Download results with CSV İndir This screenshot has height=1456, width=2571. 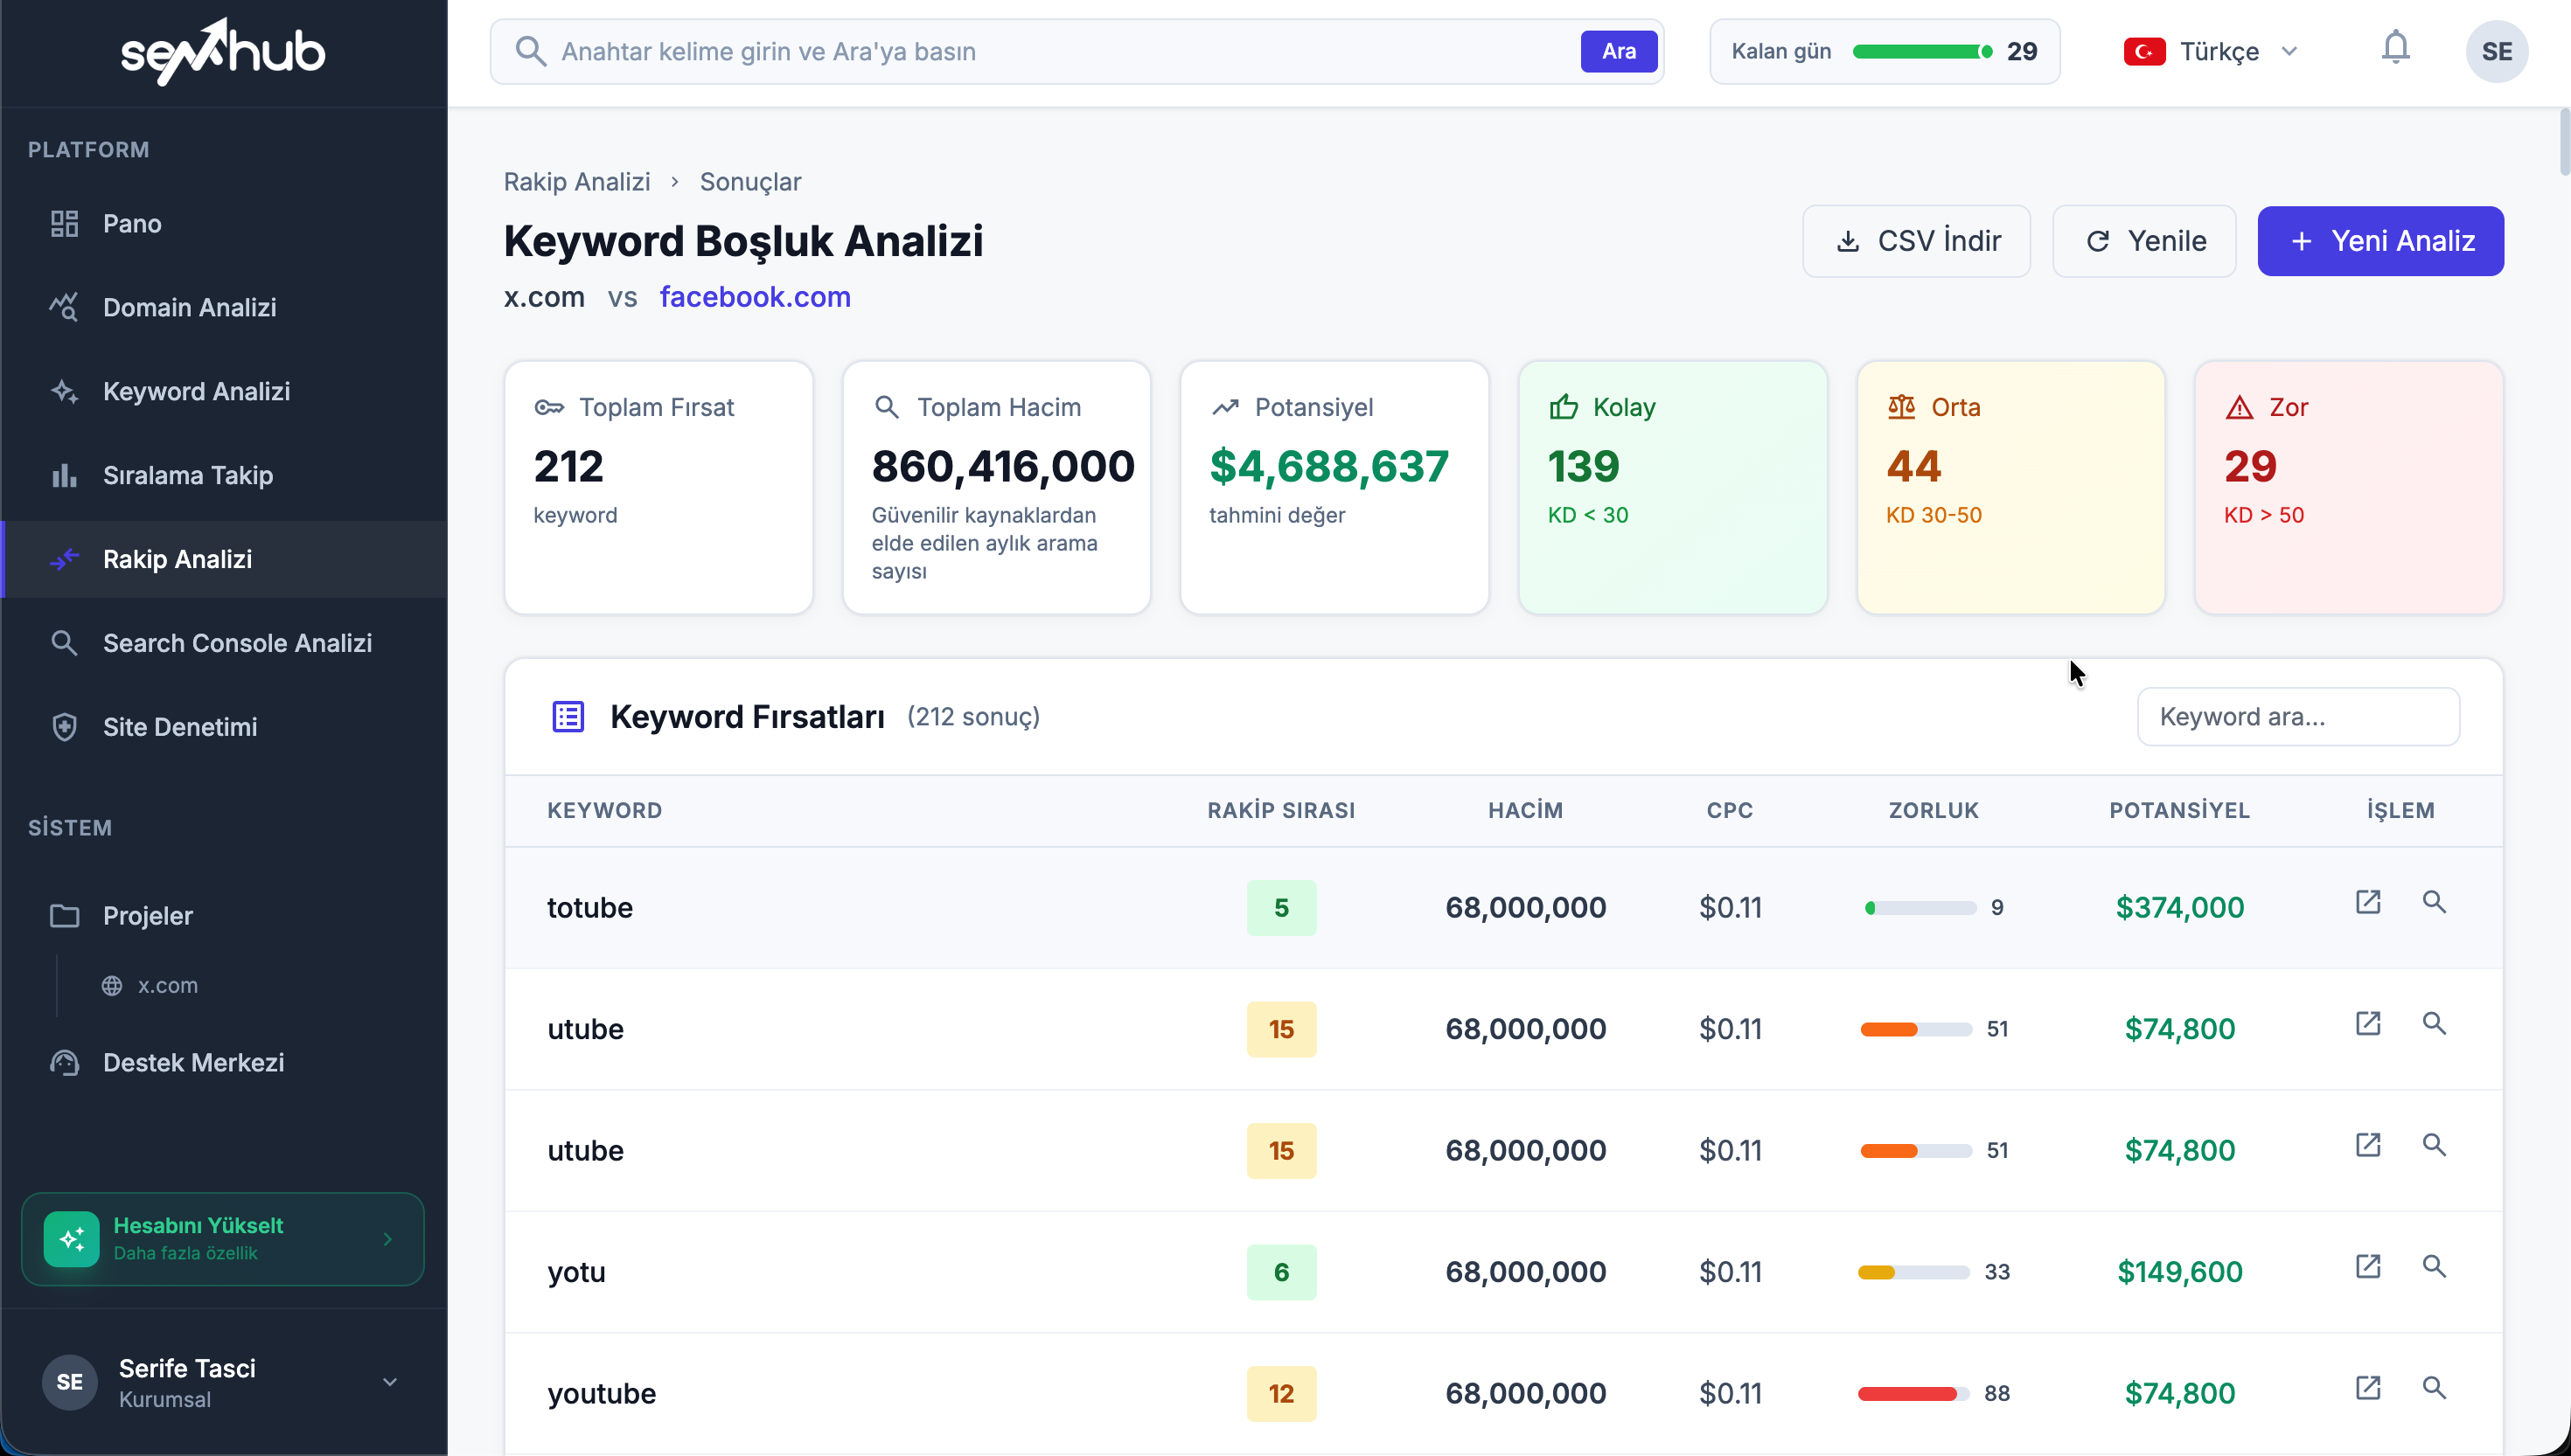[1915, 241]
